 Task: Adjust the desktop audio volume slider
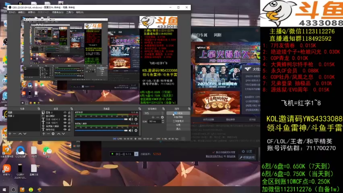(101, 119)
